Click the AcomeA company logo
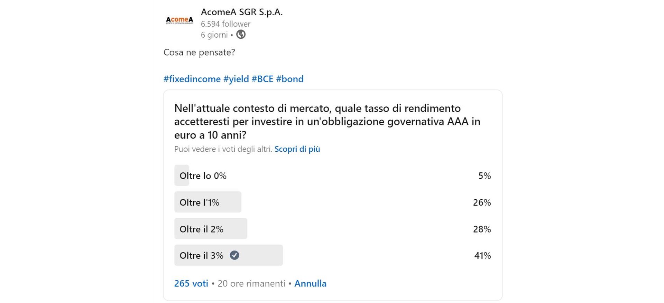 click(x=179, y=20)
